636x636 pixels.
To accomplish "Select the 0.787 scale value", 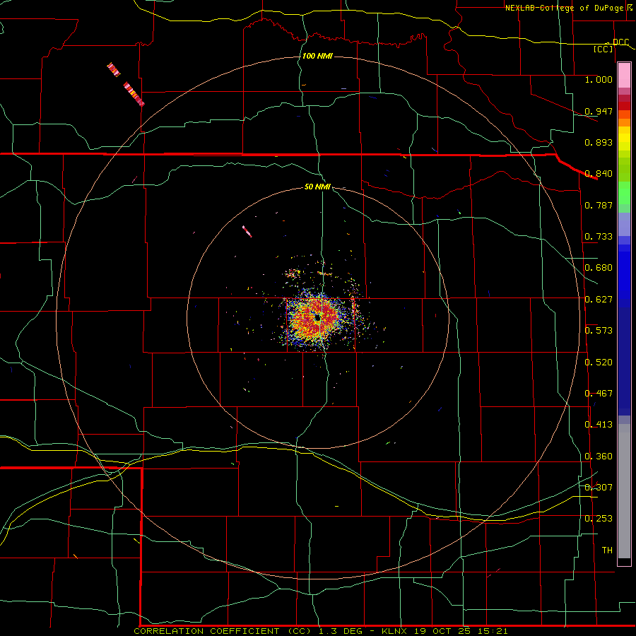I will [599, 205].
